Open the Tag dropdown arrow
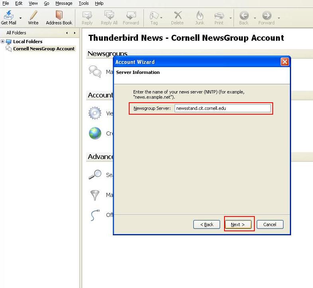 [161, 18]
